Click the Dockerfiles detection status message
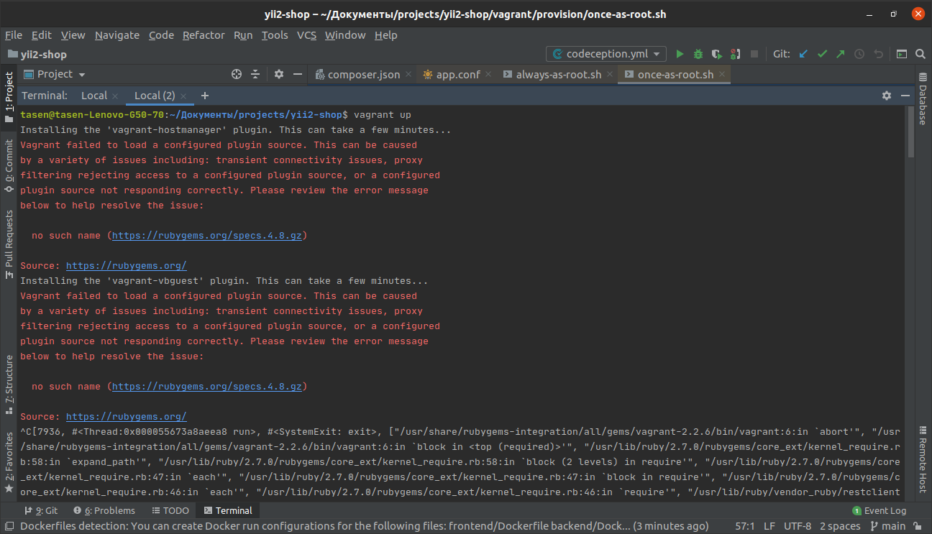 364,526
